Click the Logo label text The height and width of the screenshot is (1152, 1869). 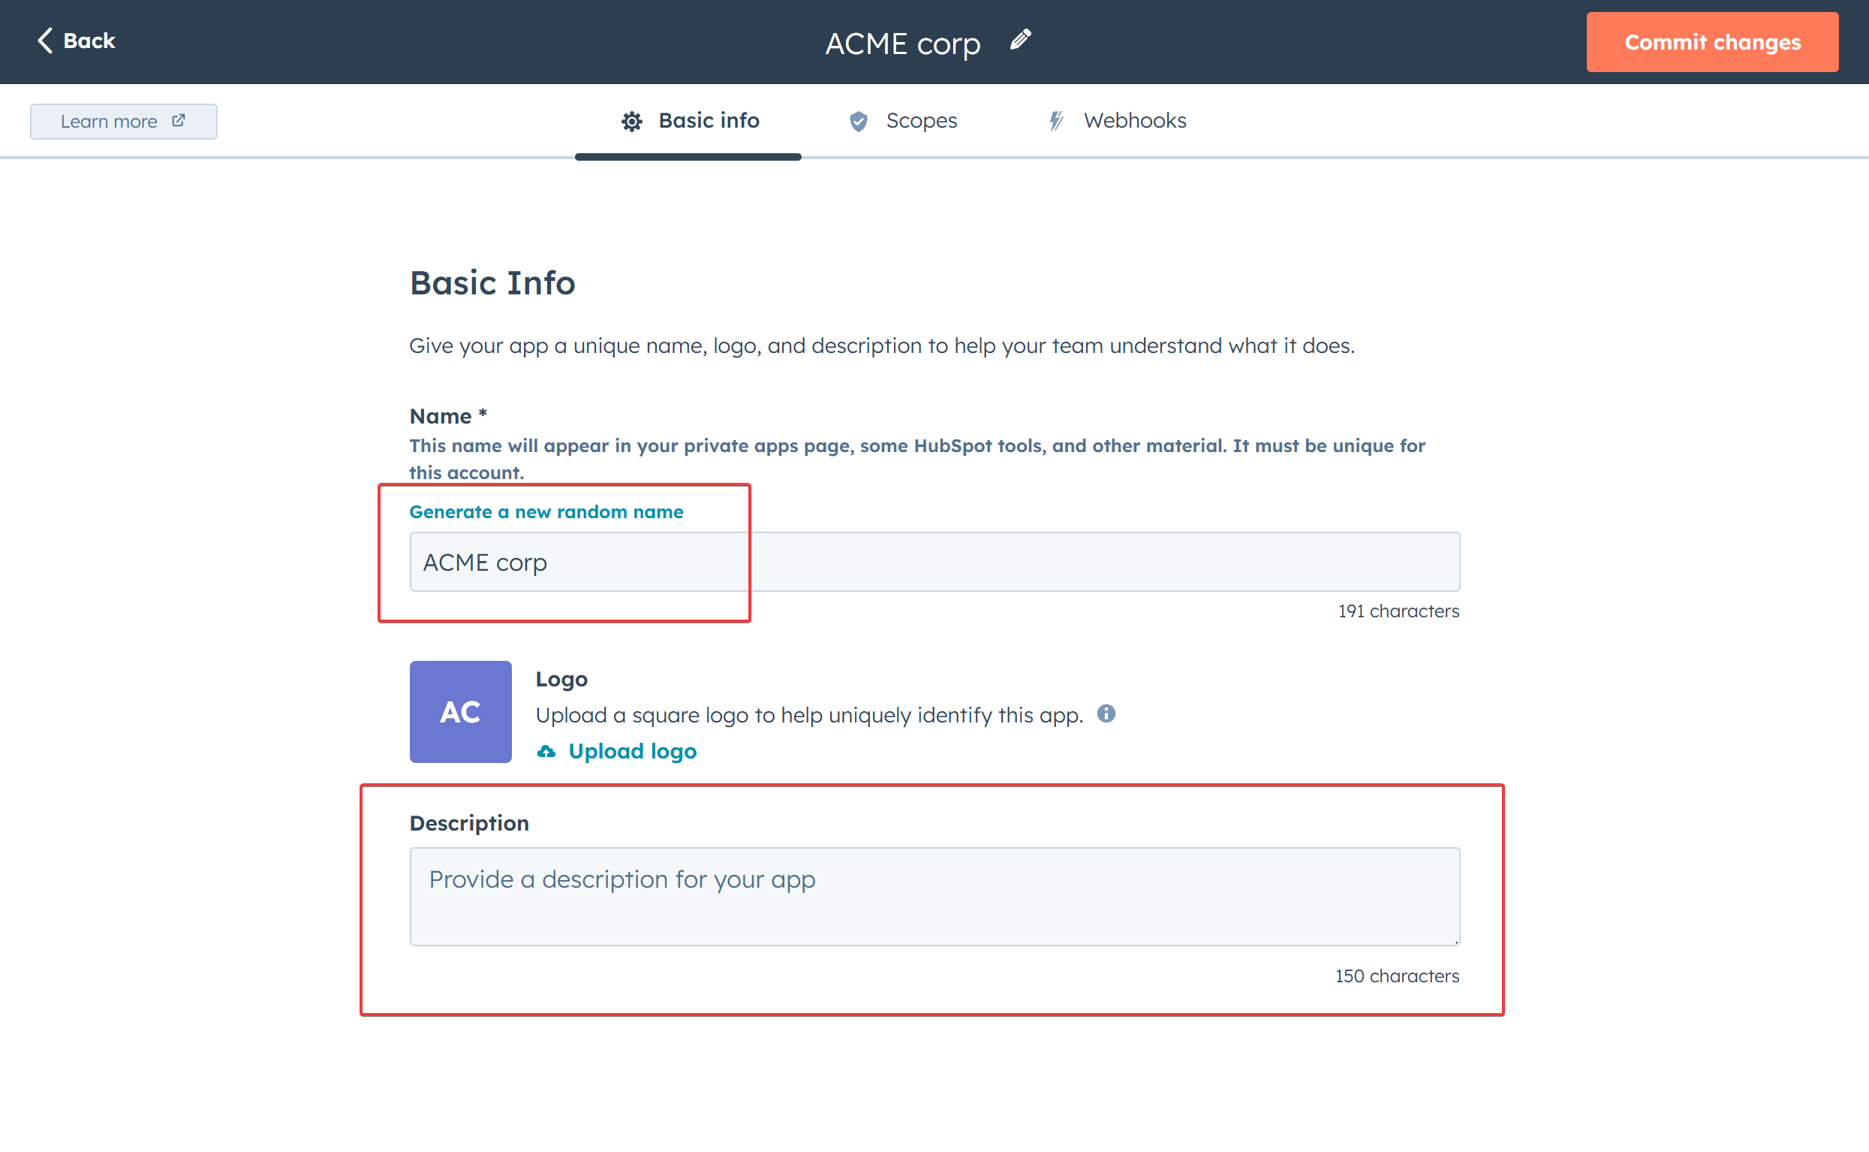click(562, 679)
